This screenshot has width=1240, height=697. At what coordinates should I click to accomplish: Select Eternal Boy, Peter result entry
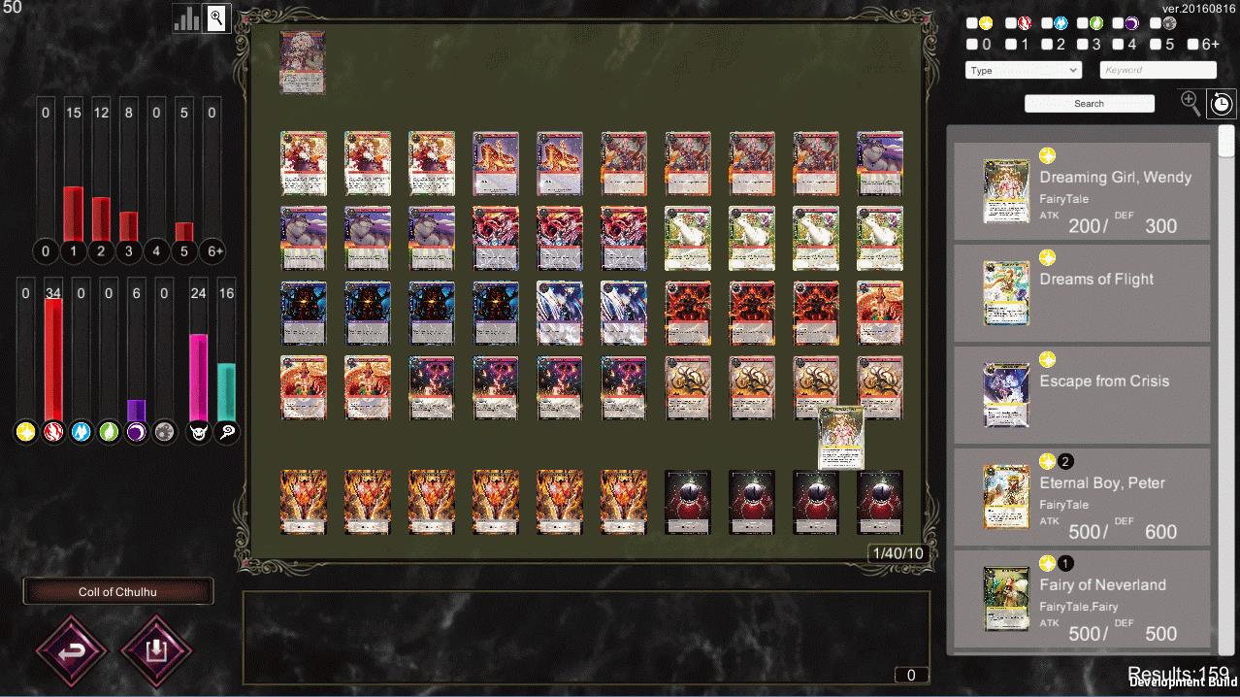pos(1082,497)
